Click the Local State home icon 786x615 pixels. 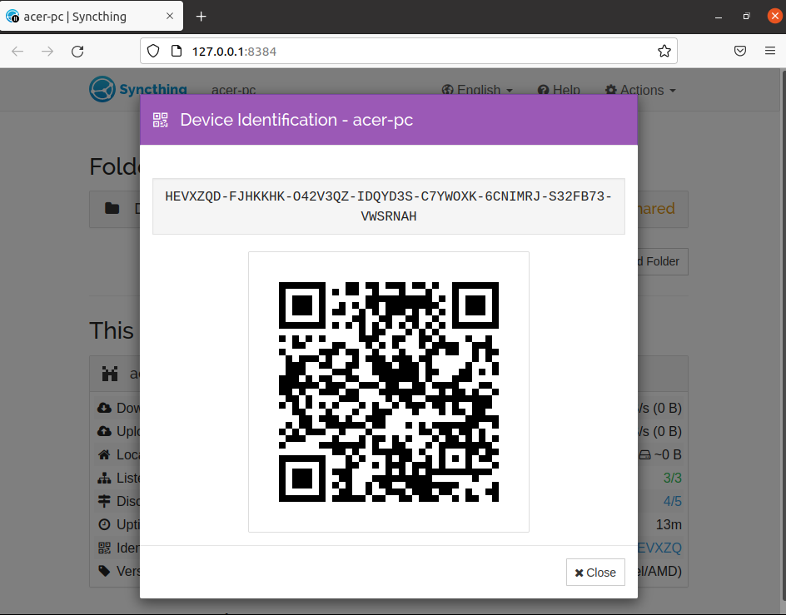point(104,454)
